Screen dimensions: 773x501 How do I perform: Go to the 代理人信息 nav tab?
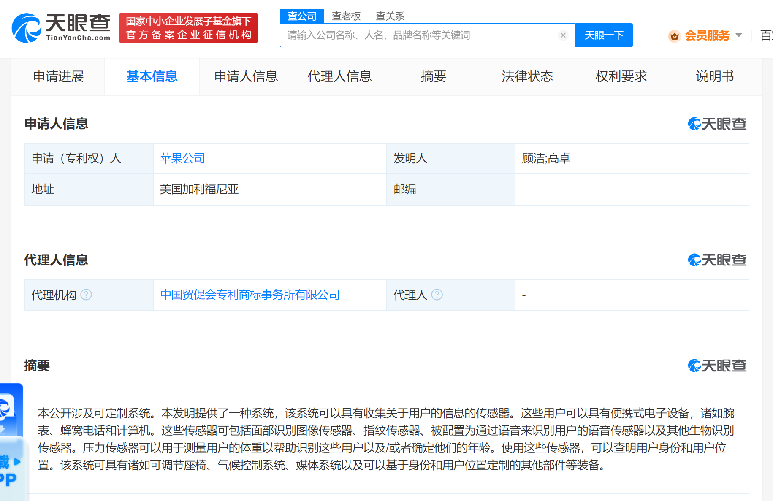coord(339,76)
